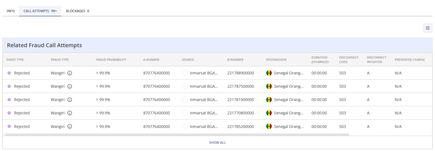The height and width of the screenshot is (151, 435).
Task: Click Inmarsat source circle icon in 221781900000 row
Action: pos(185,100)
